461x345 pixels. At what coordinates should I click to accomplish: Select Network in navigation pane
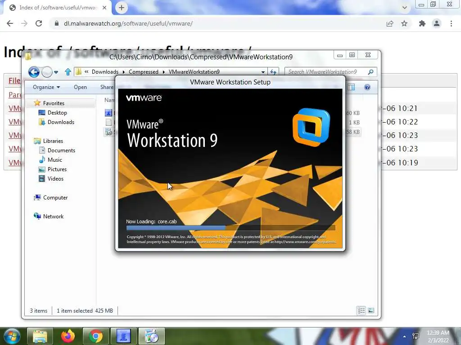tap(53, 216)
